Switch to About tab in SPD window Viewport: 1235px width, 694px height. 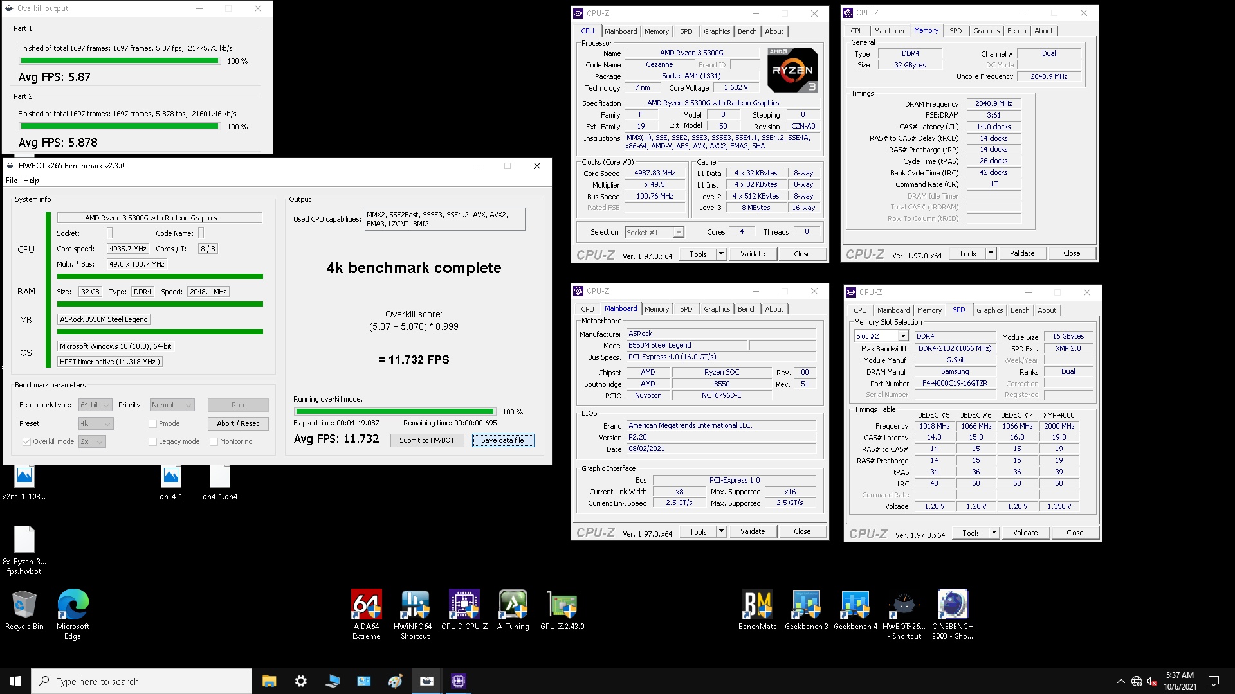tap(1047, 310)
